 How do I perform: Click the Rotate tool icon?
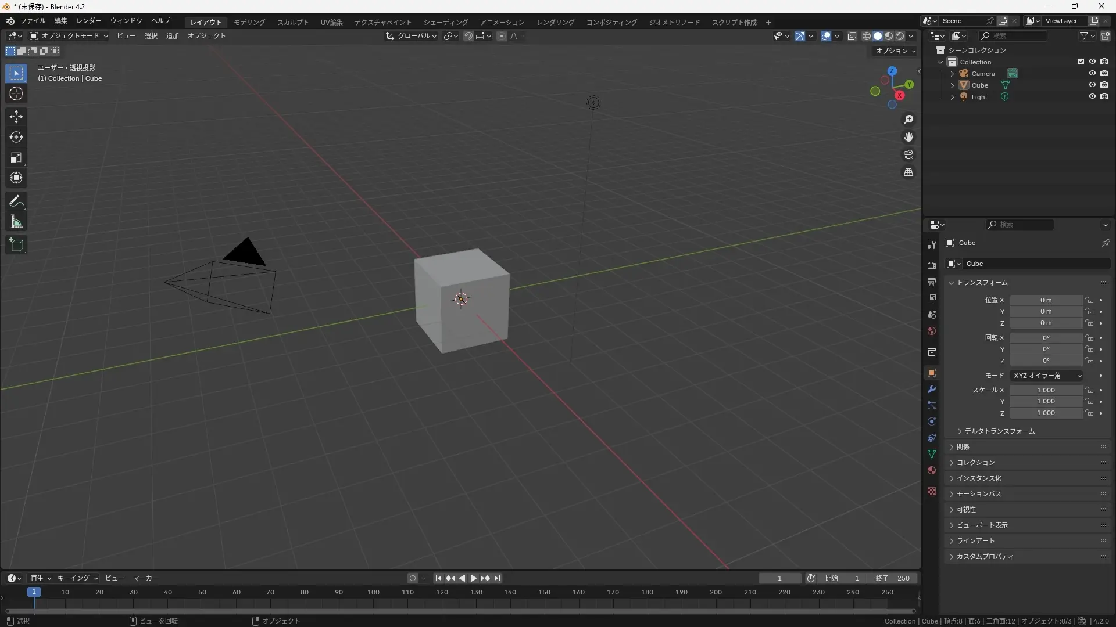17,137
